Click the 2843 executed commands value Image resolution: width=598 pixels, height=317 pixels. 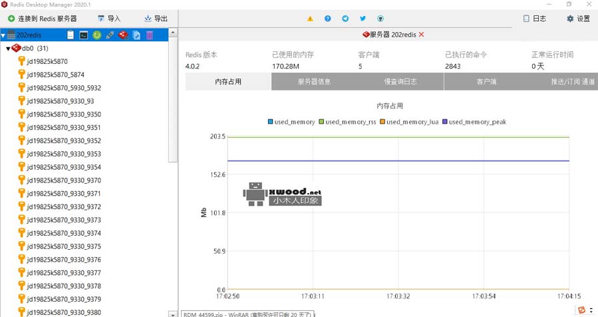point(453,67)
